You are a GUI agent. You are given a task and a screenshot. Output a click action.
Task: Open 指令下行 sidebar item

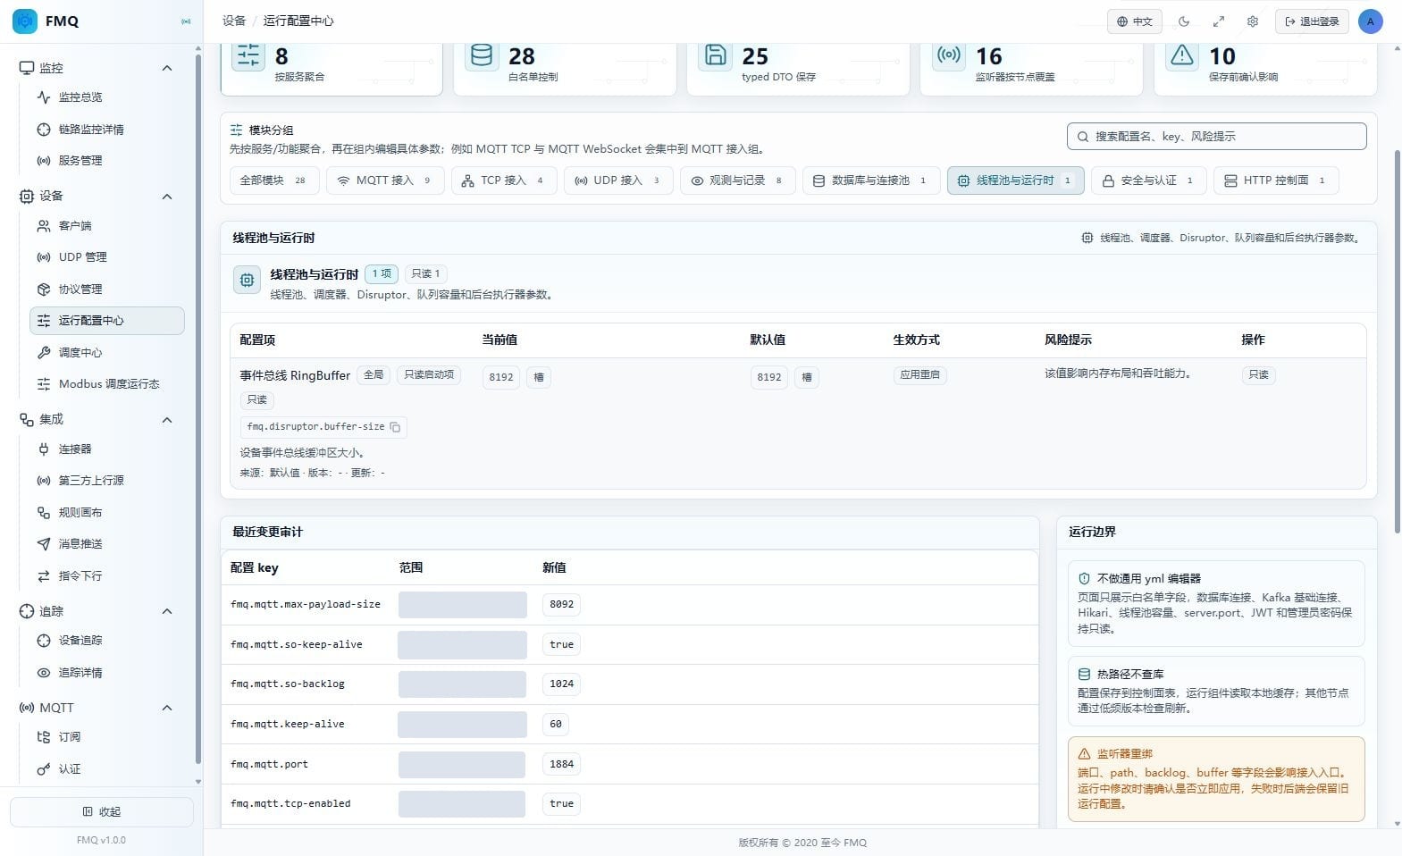coord(106,576)
